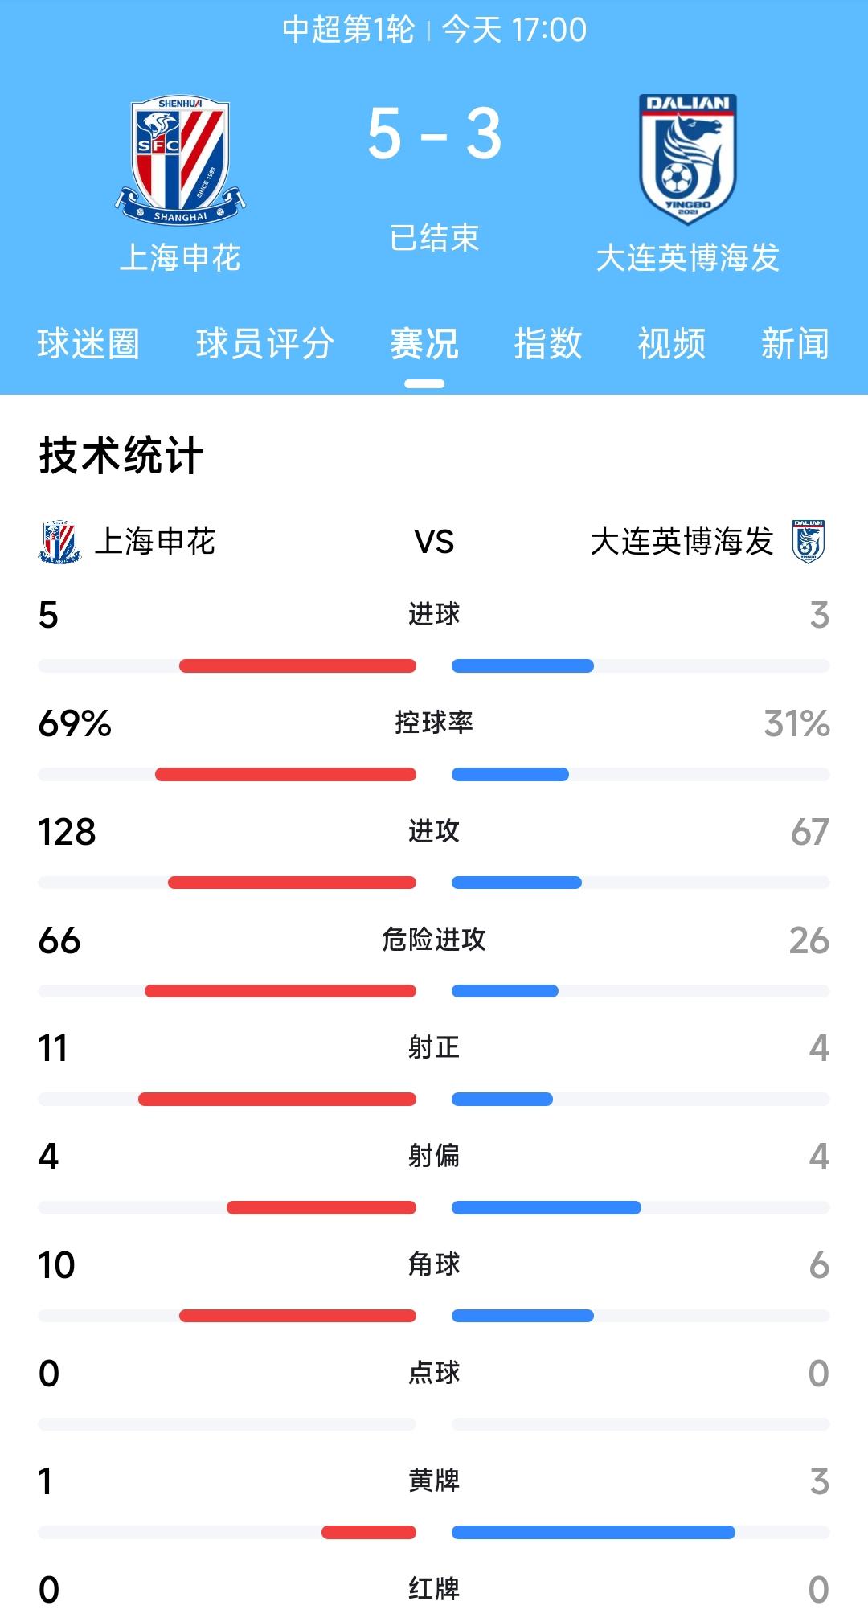Click the blue 黄牌 yellow card bar

point(593,1532)
